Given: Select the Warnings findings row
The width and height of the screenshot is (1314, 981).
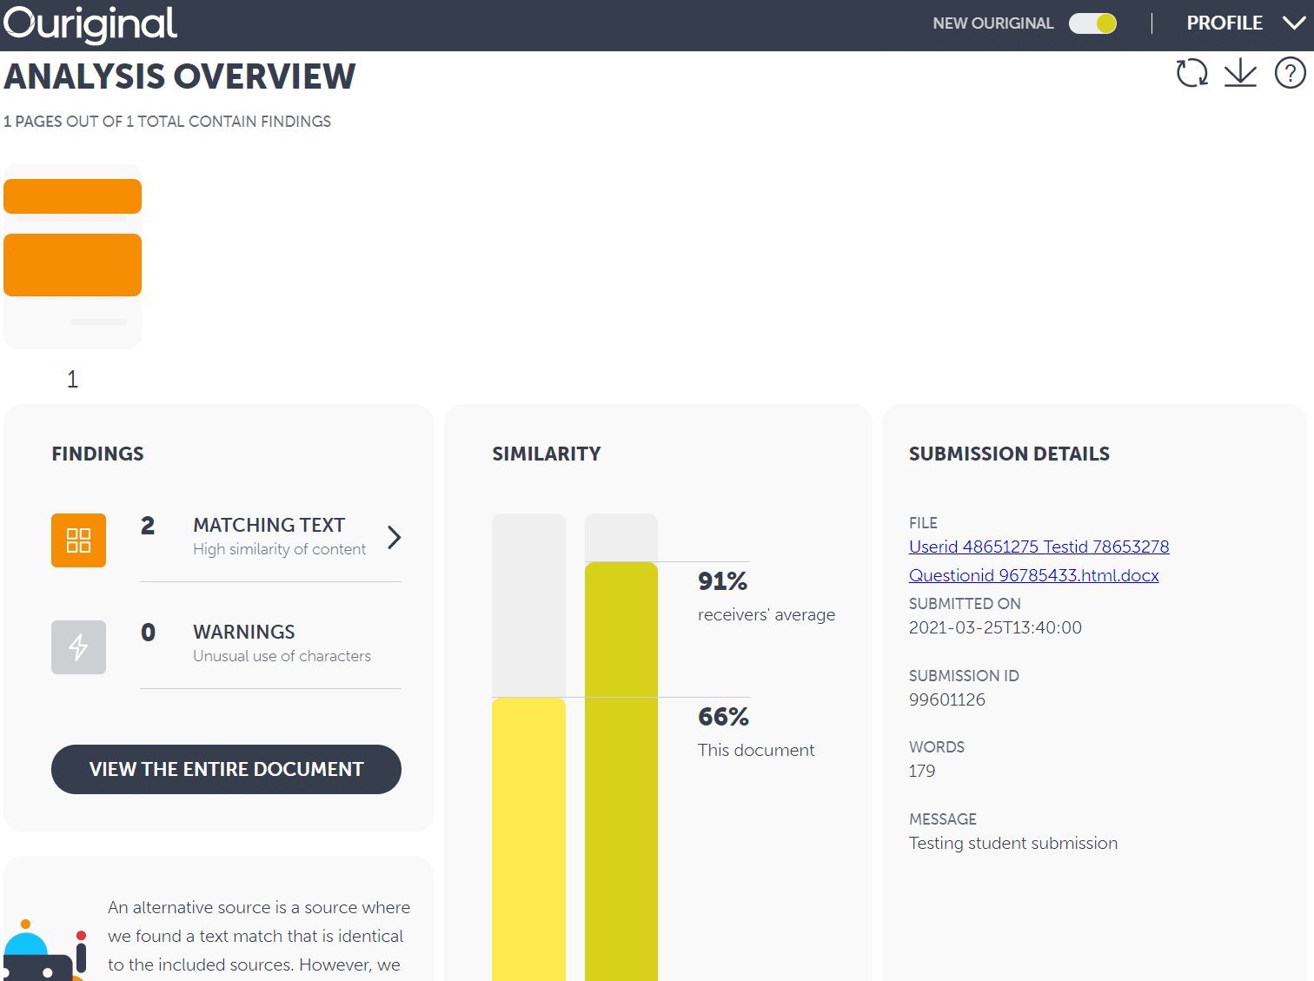Looking at the screenshot, I should (x=269, y=643).
